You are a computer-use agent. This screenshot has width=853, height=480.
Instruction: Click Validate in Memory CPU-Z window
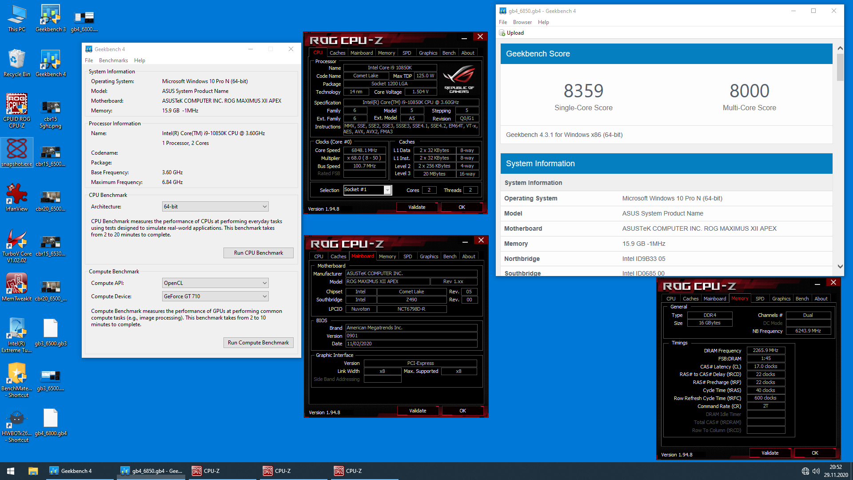770,453
